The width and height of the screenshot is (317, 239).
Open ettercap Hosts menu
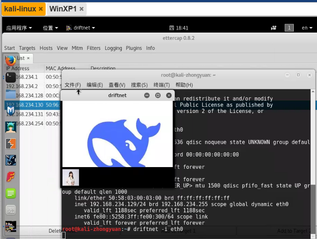(46, 48)
